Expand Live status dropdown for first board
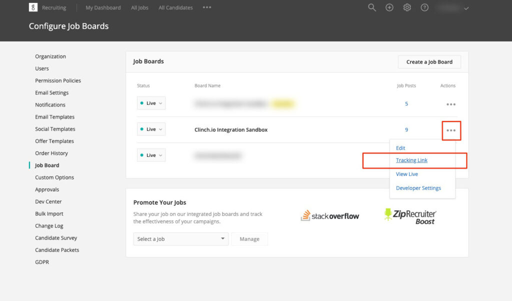 (x=151, y=103)
